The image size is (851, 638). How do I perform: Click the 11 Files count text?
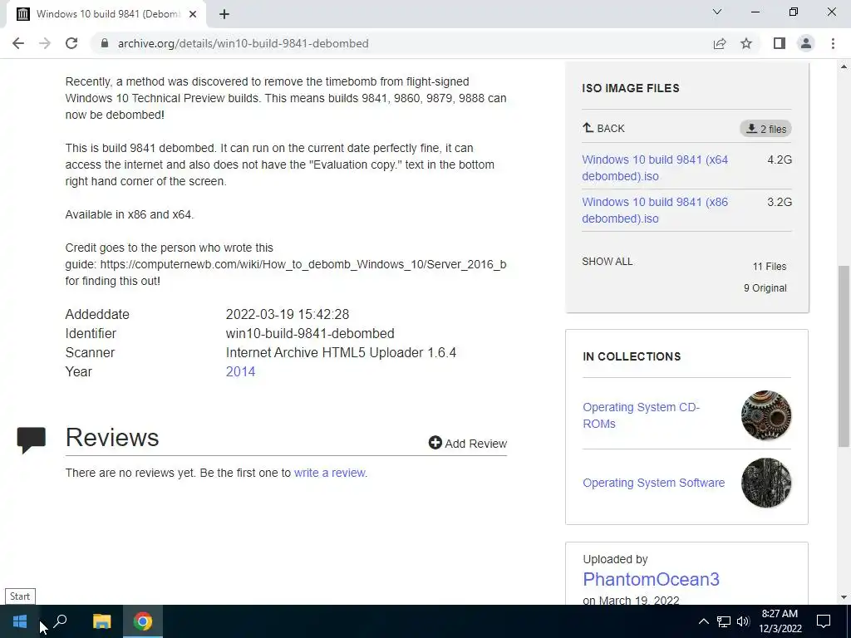click(x=769, y=267)
